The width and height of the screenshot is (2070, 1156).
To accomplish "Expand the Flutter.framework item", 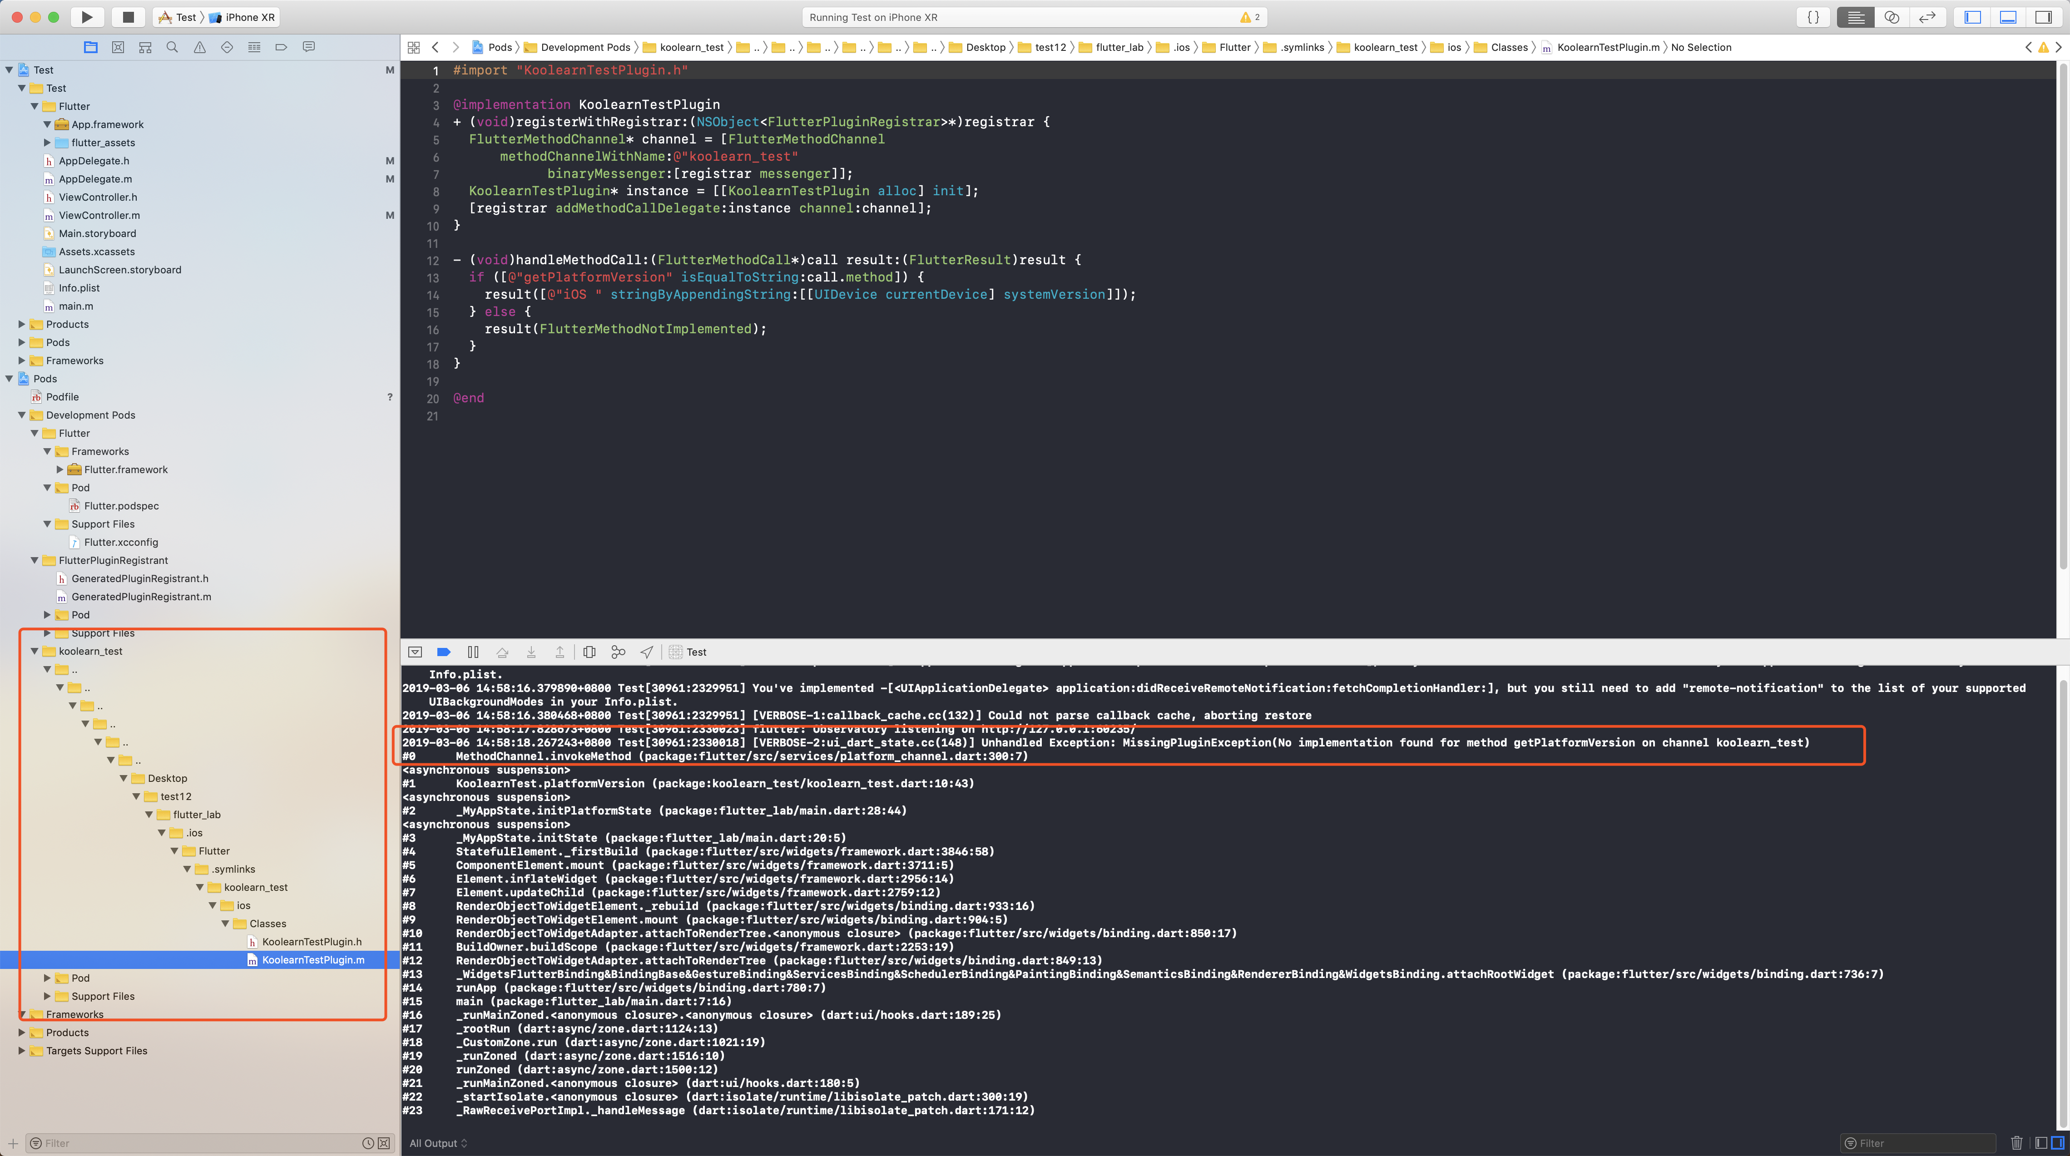I will pos(60,470).
